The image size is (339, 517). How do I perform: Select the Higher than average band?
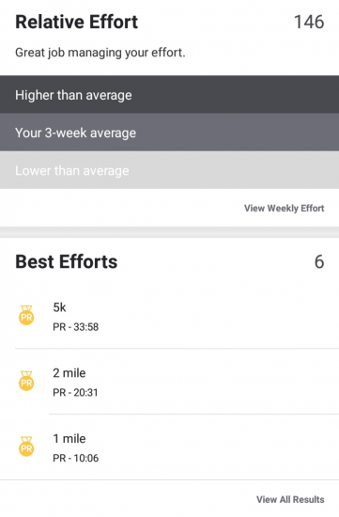click(x=169, y=95)
